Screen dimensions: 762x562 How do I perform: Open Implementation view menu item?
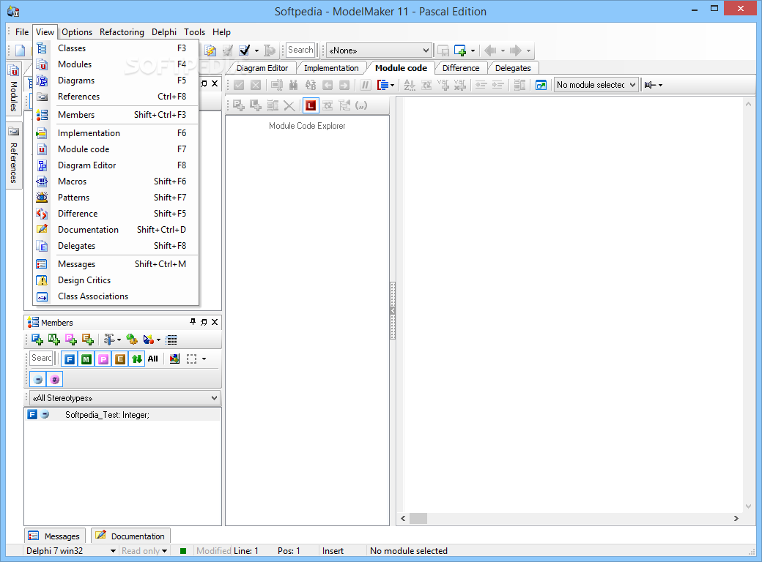(116, 133)
